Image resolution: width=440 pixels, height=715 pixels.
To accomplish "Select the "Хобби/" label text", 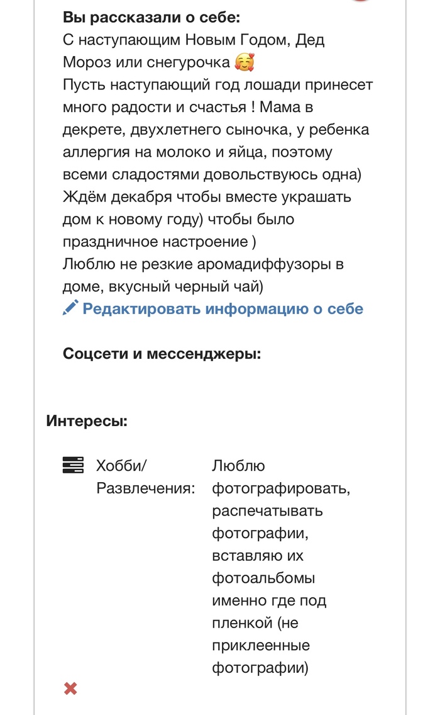I will pyautogui.click(x=121, y=466).
